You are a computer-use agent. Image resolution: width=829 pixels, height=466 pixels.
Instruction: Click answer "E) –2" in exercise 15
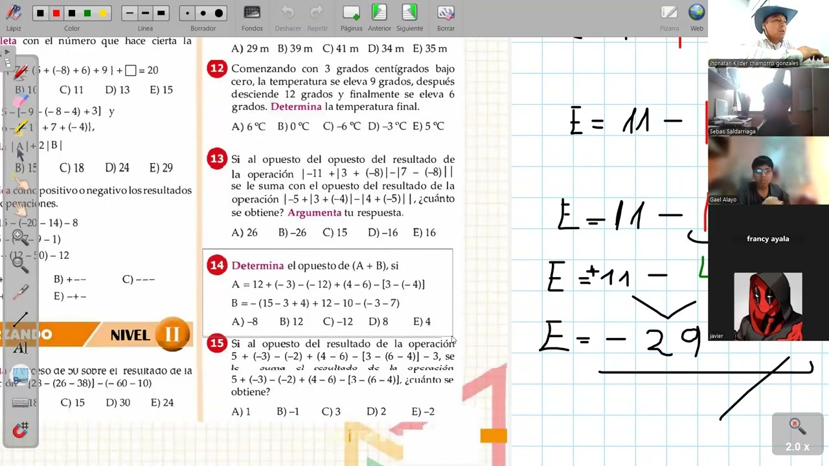pos(423,412)
